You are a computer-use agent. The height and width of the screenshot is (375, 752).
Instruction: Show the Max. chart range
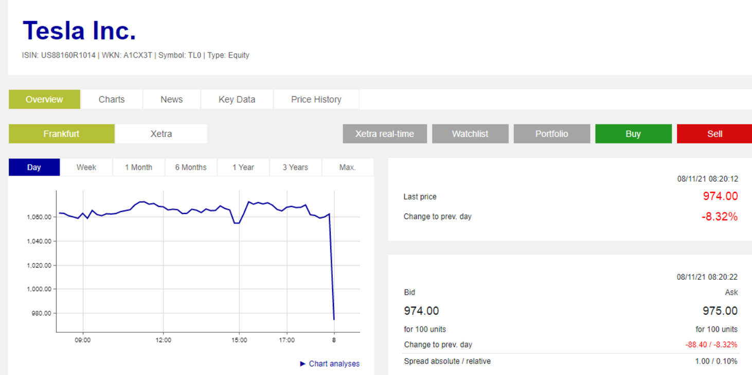pyautogui.click(x=348, y=167)
